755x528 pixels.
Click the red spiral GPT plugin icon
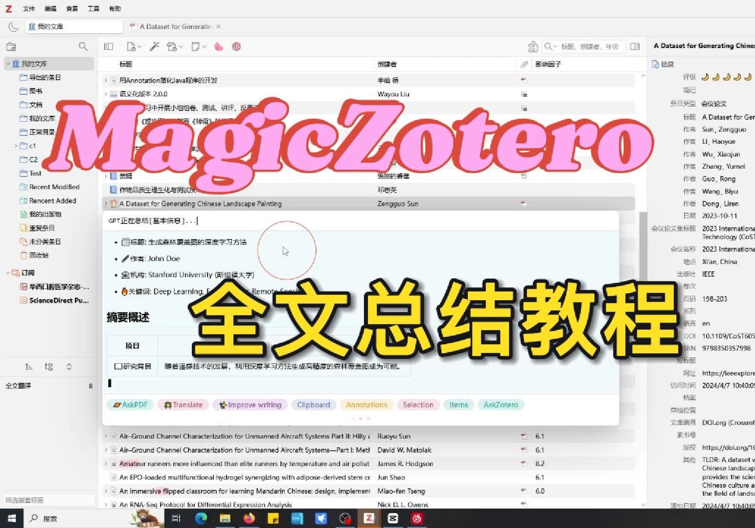tap(236, 46)
